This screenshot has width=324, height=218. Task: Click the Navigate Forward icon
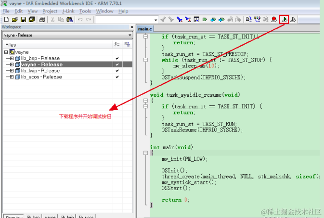[x=238, y=20]
